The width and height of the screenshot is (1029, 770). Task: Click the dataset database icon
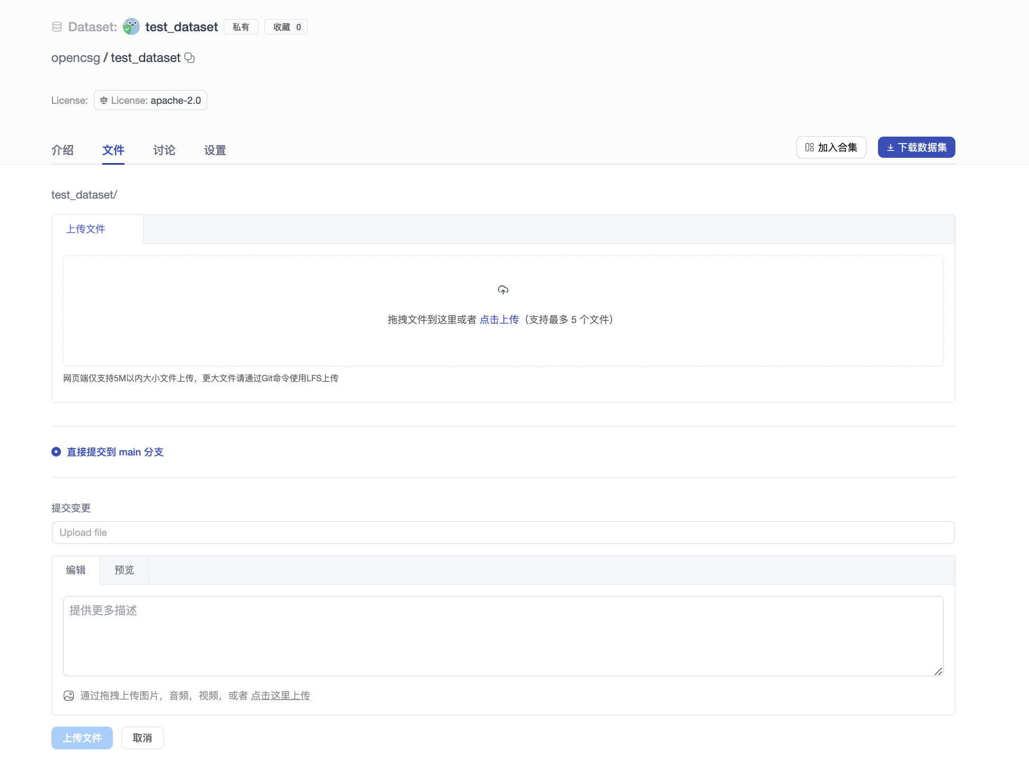[x=57, y=27]
